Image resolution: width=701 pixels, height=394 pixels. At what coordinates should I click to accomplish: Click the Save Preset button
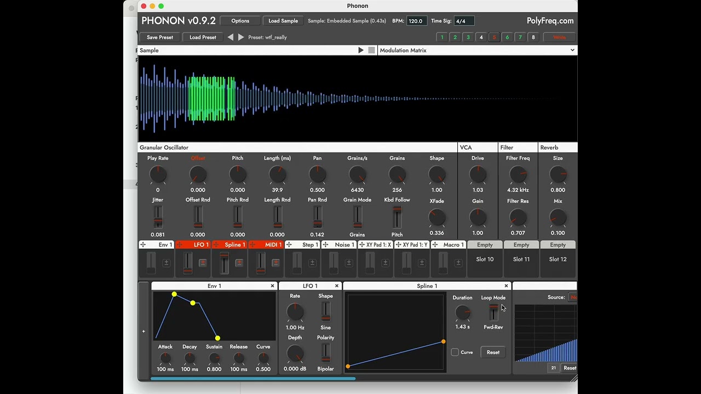tap(160, 37)
